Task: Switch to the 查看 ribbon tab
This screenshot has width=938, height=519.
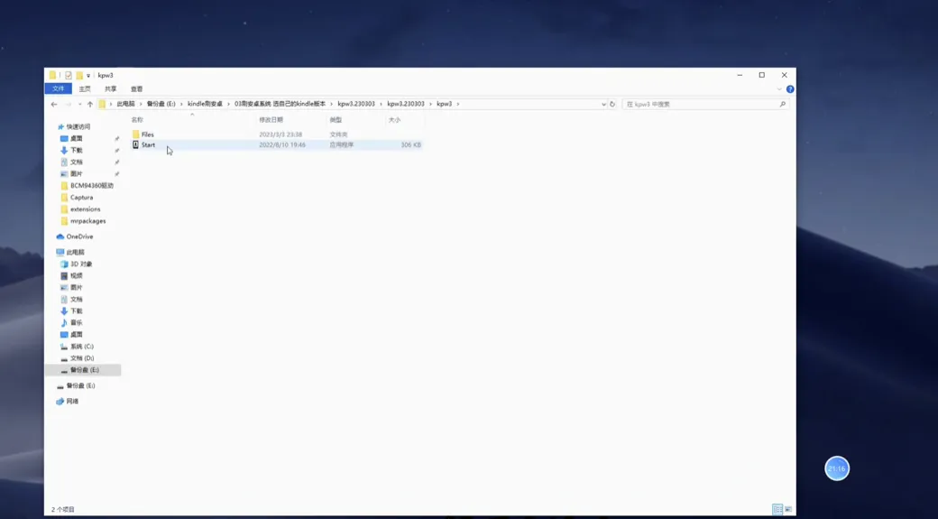Action: tap(136, 88)
